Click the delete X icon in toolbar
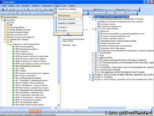The width and height of the screenshot is (154, 116). pos(32,10)
